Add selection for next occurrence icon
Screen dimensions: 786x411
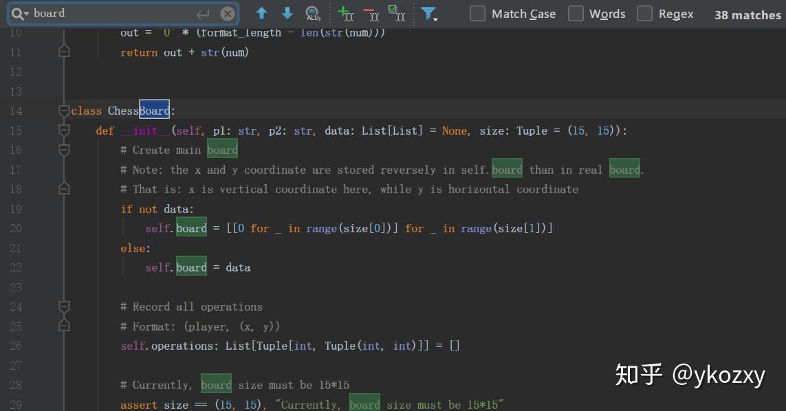346,14
